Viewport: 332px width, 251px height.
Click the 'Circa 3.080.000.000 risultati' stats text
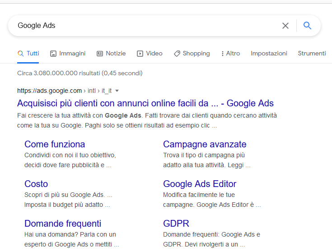pyautogui.click(x=79, y=73)
